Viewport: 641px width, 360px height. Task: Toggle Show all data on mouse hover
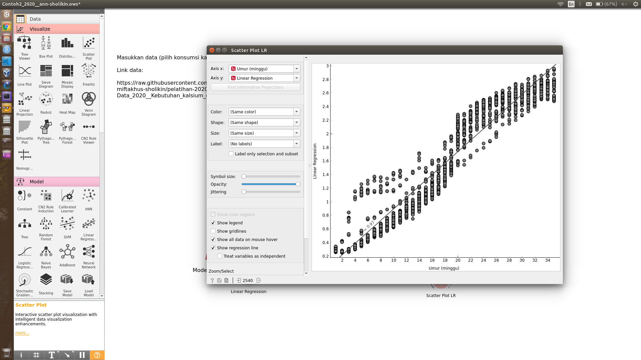point(213,239)
